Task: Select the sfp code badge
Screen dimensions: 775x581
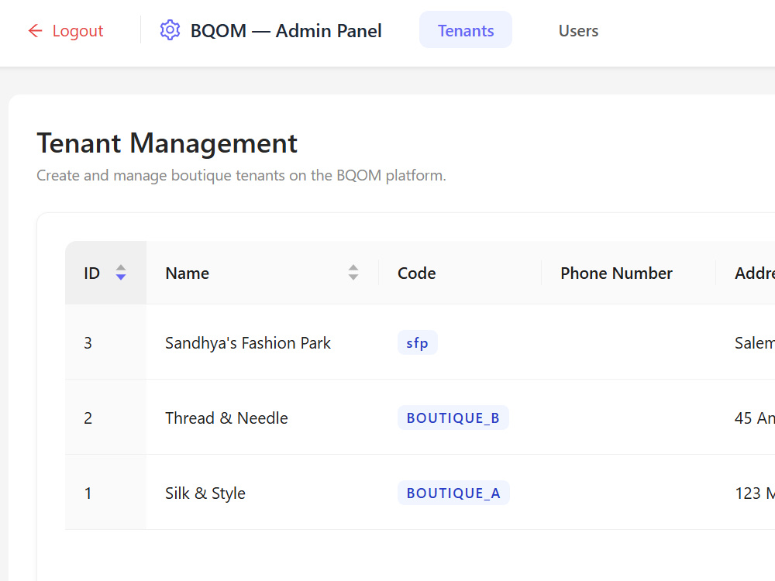Action: (x=417, y=342)
